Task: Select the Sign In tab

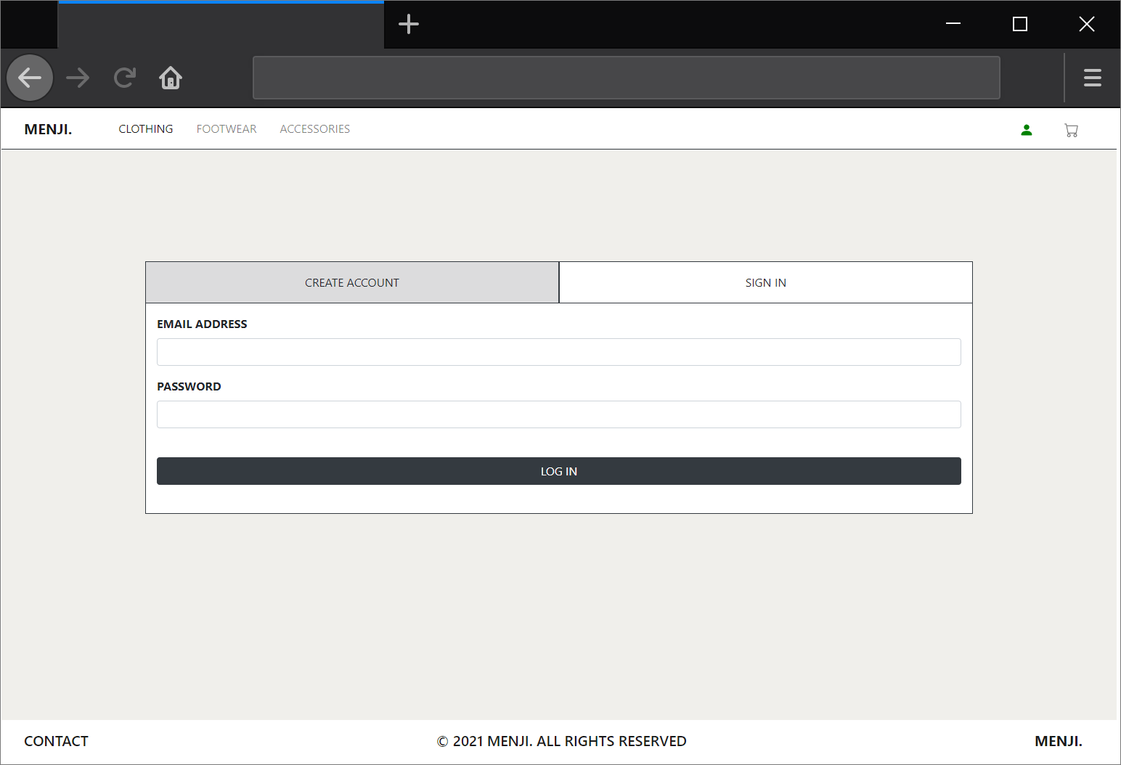Action: (765, 282)
